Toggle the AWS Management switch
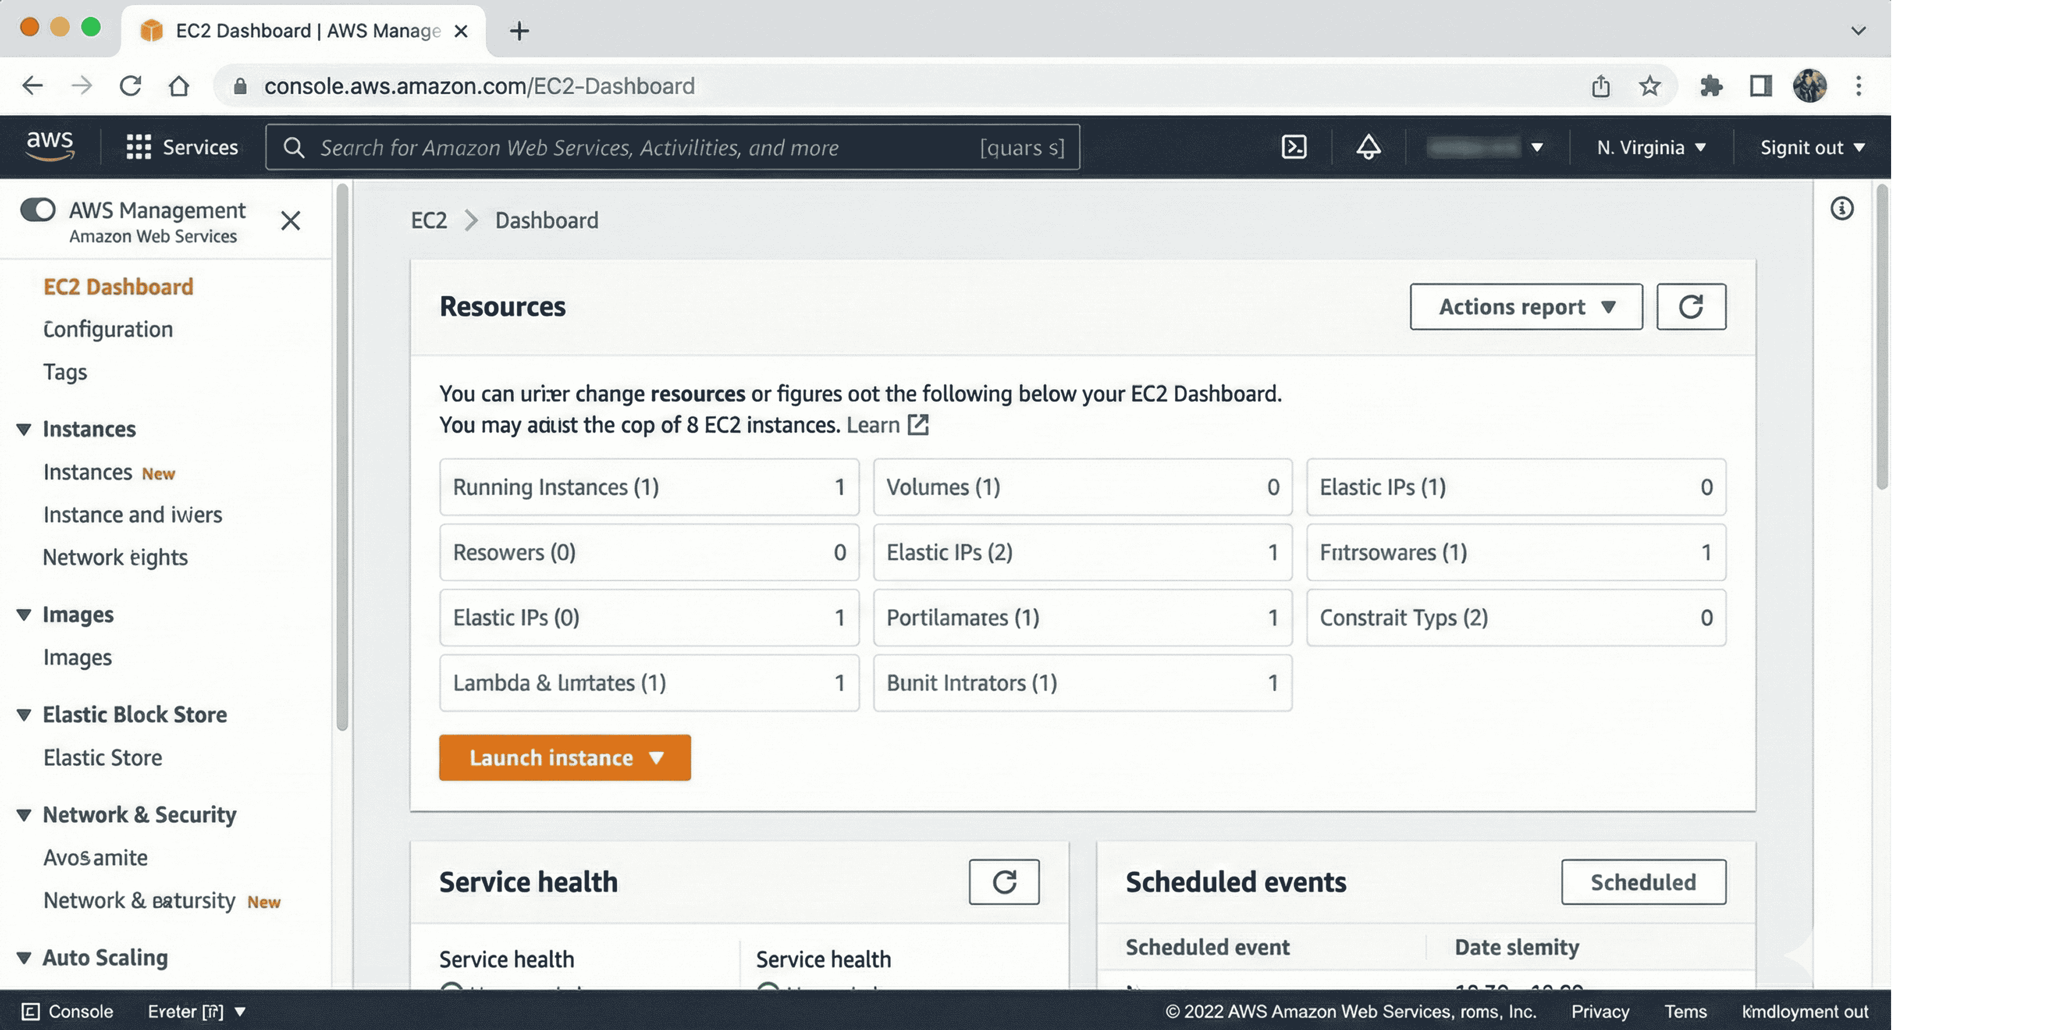This screenshot has width=2047, height=1030. 38,210
